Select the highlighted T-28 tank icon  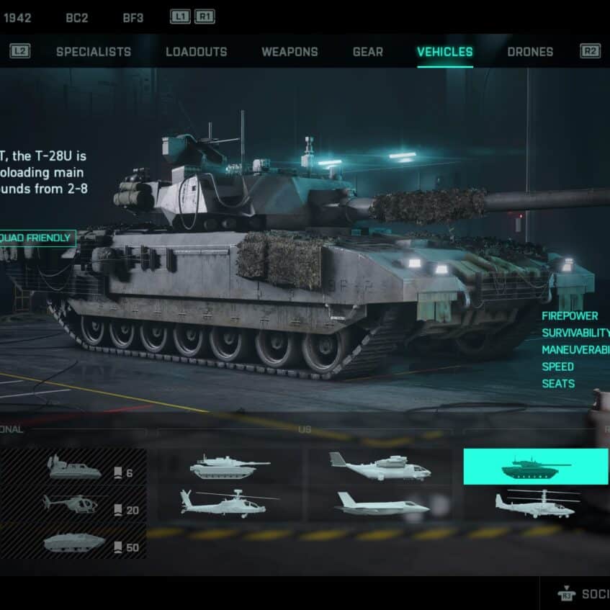(x=535, y=466)
